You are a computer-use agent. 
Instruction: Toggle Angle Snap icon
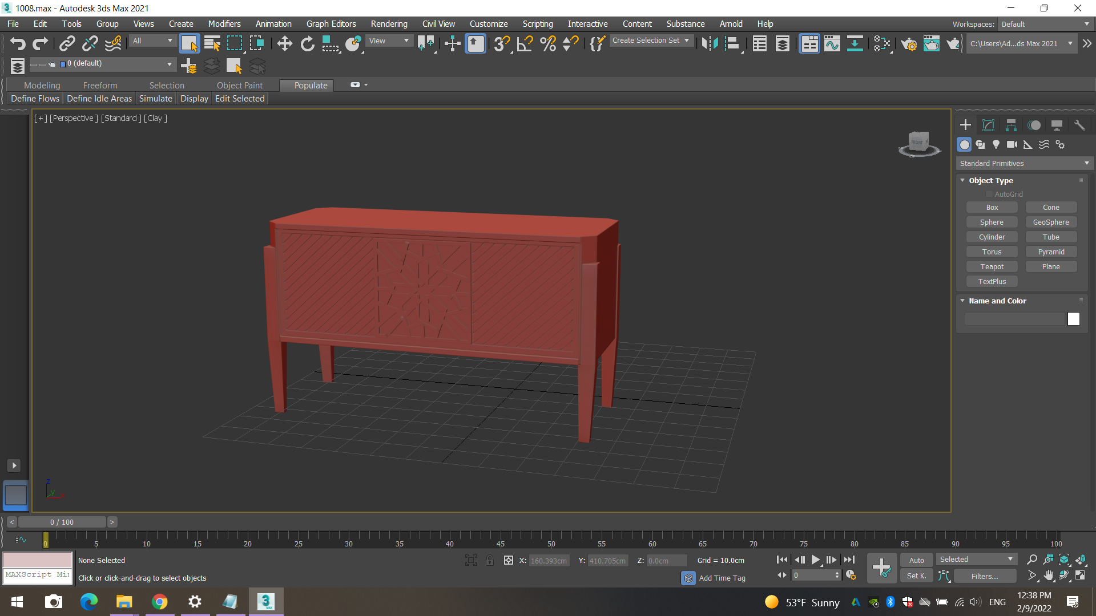[524, 44]
